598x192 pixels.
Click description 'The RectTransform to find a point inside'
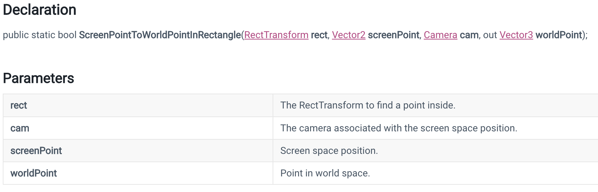point(368,105)
